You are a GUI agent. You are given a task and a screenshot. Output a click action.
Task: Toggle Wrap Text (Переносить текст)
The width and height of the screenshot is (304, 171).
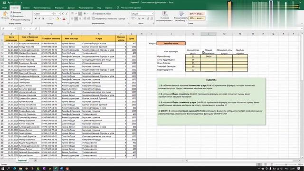click(x=102, y=14)
